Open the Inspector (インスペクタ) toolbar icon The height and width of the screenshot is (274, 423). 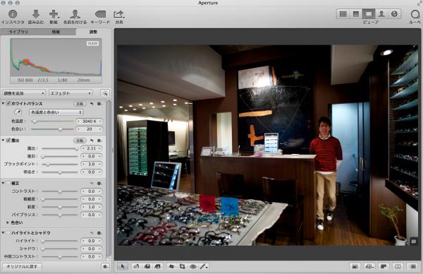[x=13, y=14]
